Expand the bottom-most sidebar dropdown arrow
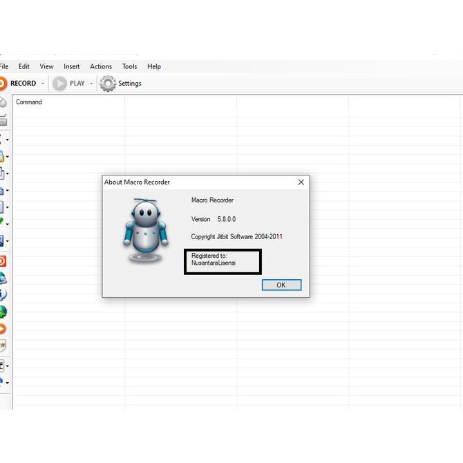The height and width of the screenshot is (463, 463). tap(8, 383)
